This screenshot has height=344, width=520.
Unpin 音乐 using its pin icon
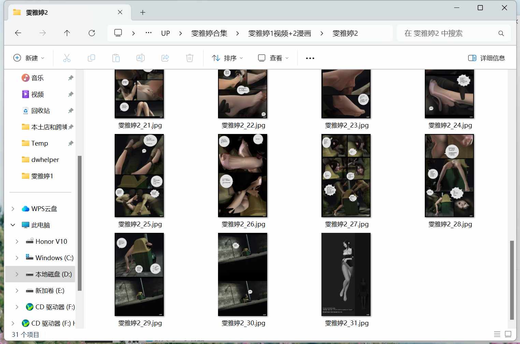(71, 78)
